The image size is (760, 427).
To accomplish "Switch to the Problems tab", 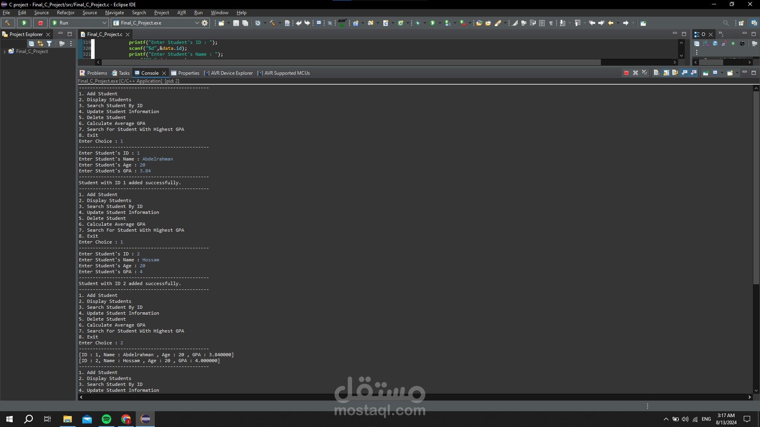I will coord(96,73).
